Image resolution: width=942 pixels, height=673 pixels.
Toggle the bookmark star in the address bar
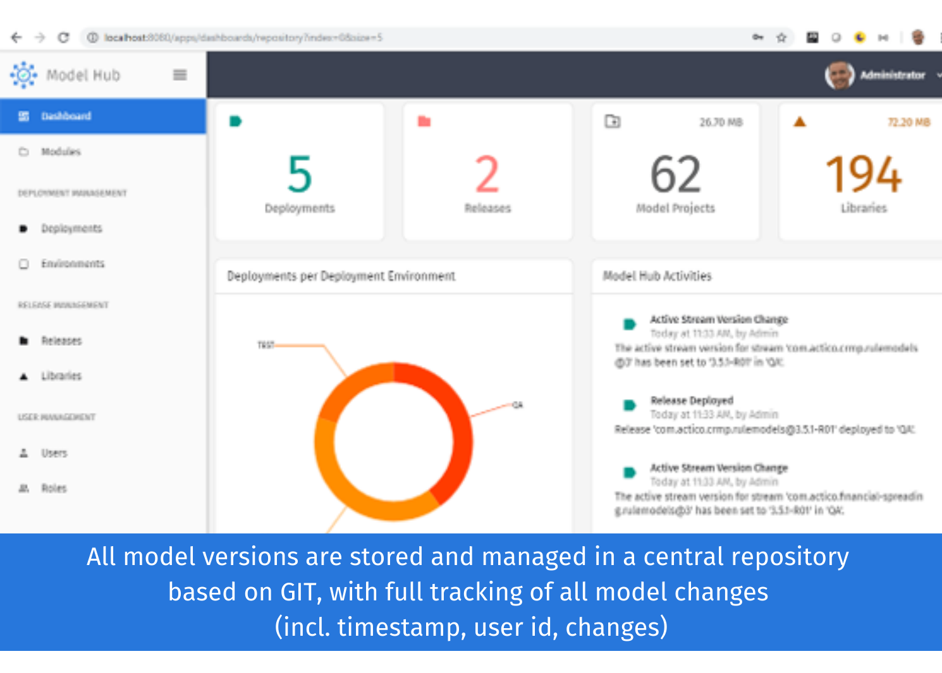pyautogui.click(x=781, y=37)
